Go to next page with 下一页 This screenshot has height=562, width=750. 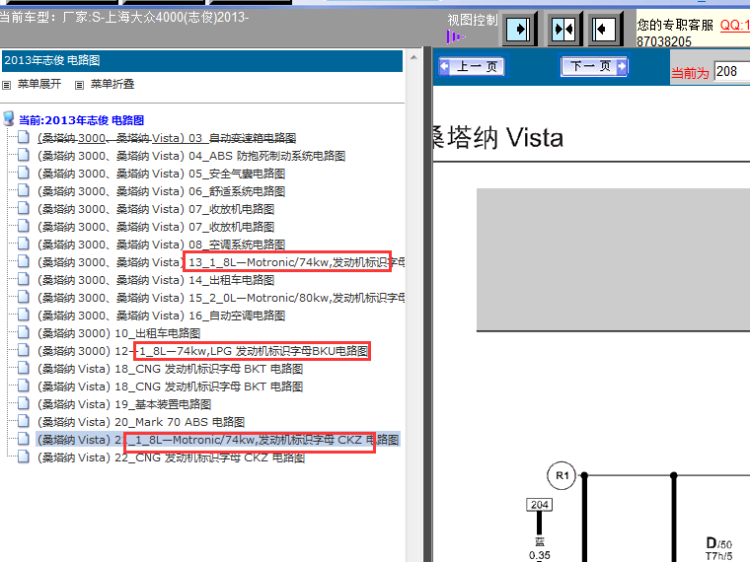[594, 66]
